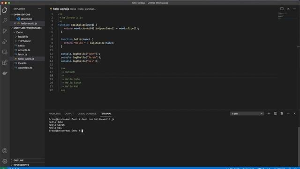The height and width of the screenshot is (169, 300).
Task: Split the terminal pane
Action: tap(275, 114)
